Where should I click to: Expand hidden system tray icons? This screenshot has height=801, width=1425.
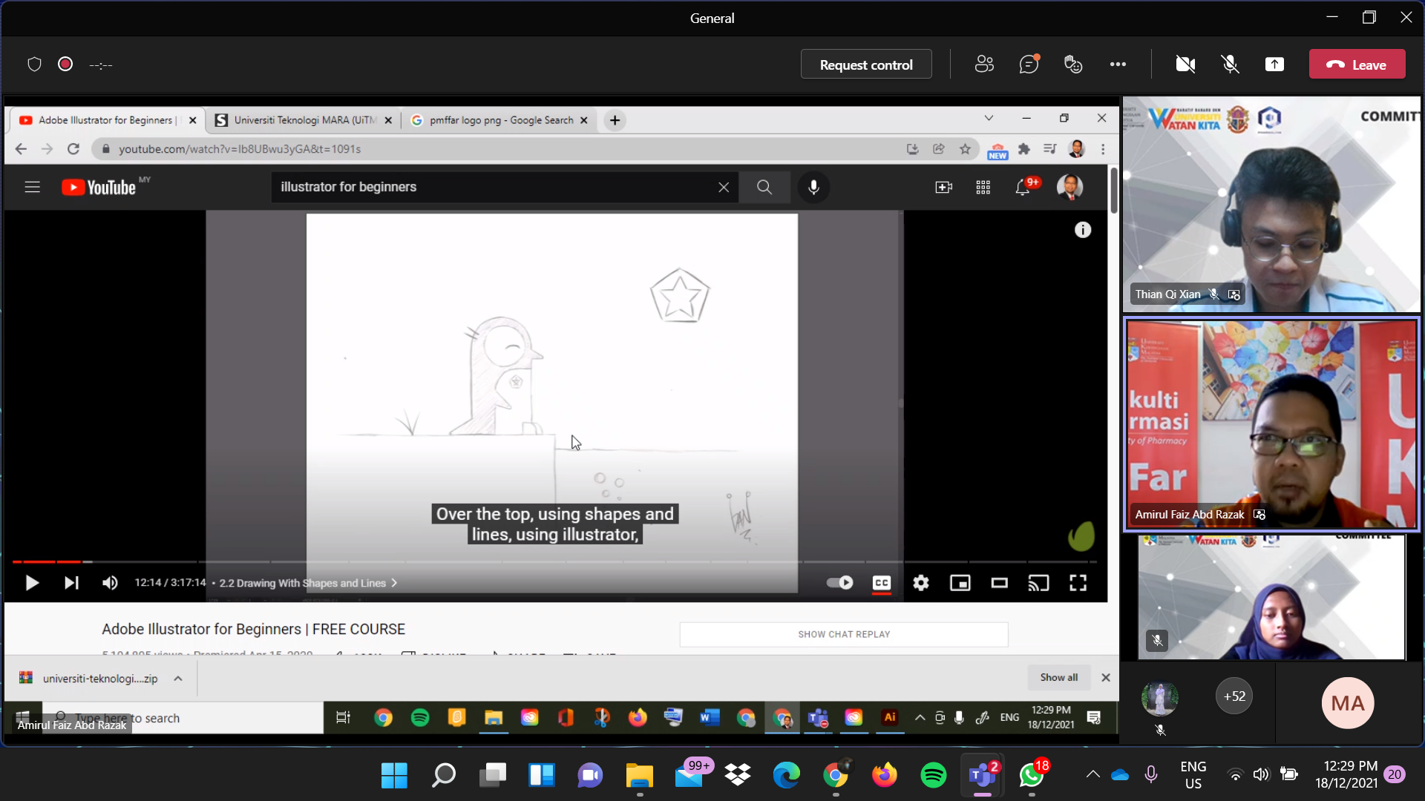(x=1092, y=775)
